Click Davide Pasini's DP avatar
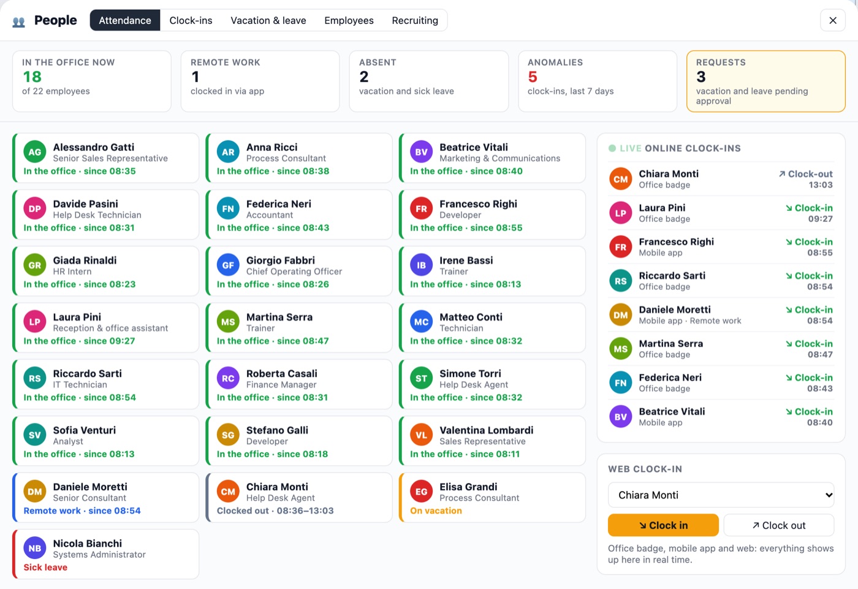The image size is (858, 589). click(x=35, y=208)
